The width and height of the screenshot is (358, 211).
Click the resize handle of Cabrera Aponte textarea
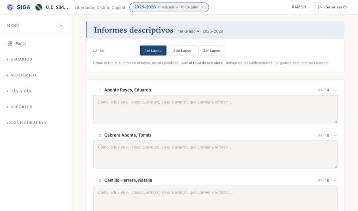[336, 167]
